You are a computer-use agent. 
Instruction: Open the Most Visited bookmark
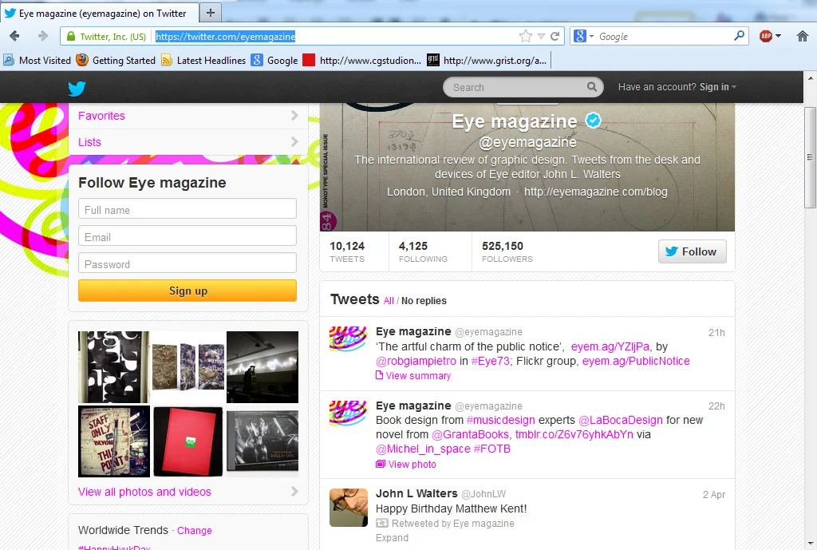(37, 60)
